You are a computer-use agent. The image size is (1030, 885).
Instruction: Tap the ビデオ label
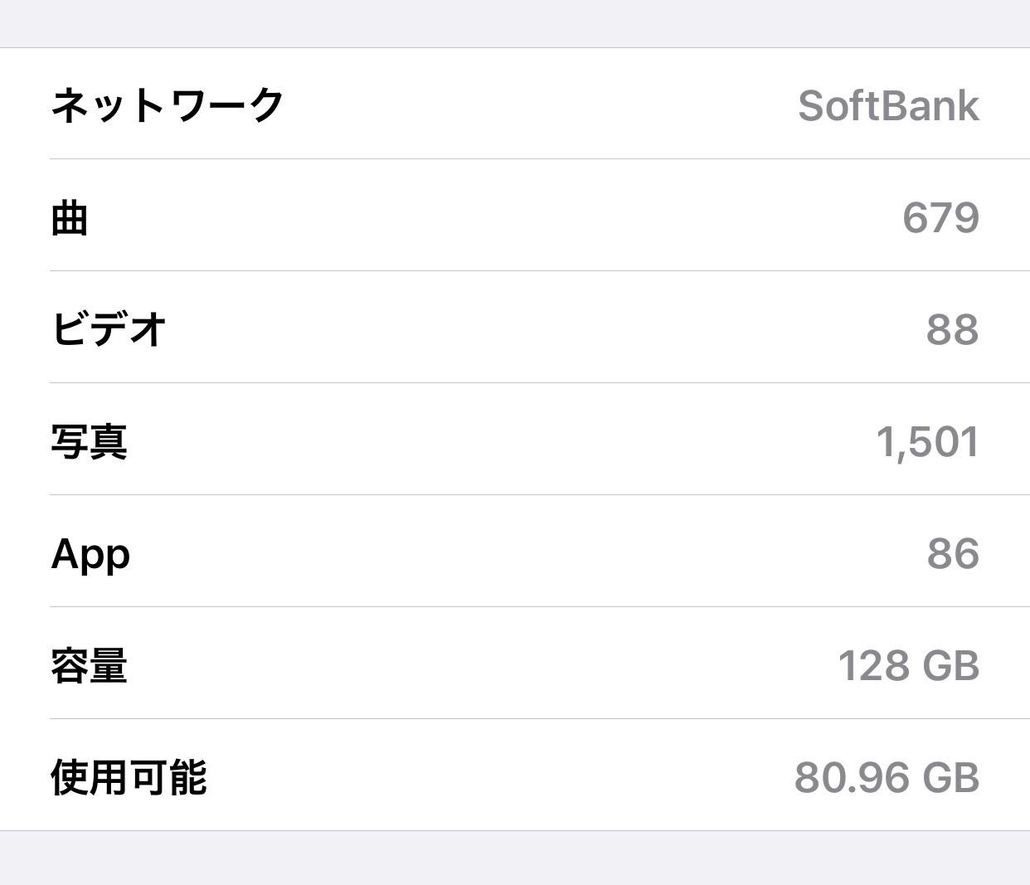[x=109, y=329]
